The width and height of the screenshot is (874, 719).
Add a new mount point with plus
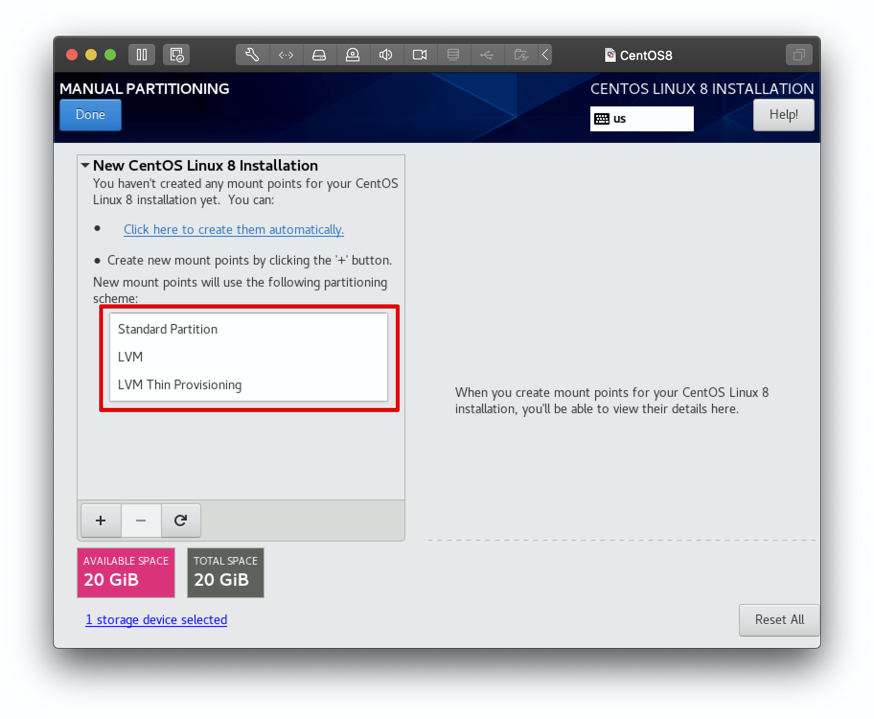tap(101, 521)
